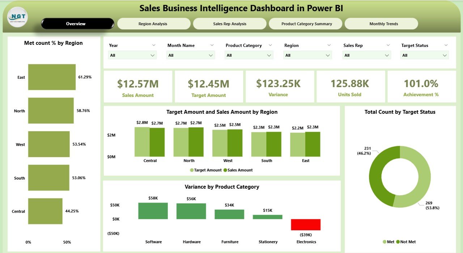463x253 pixels.
Task: Click West Target Amount bar
Action: [220, 143]
